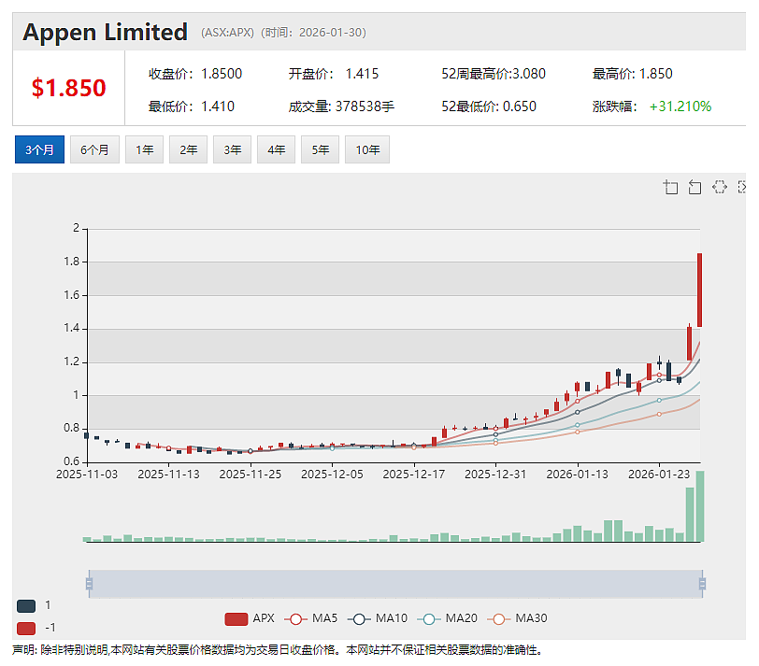Click the 最低价: 1.410 value
Image resolution: width=759 pixels, height=666 pixels.
pyautogui.click(x=192, y=106)
